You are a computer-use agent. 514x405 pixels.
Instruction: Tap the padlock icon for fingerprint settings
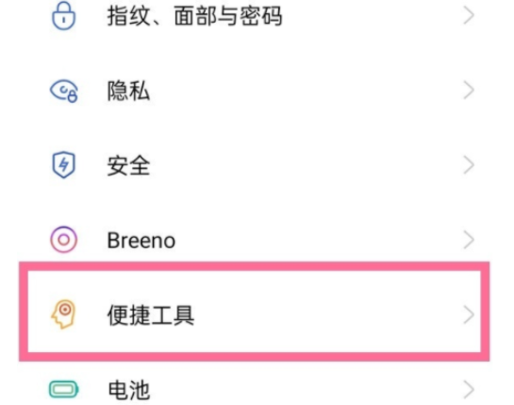63,16
